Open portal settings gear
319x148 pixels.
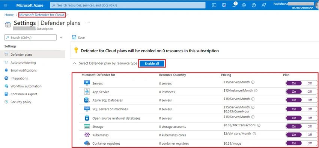click(244, 6)
